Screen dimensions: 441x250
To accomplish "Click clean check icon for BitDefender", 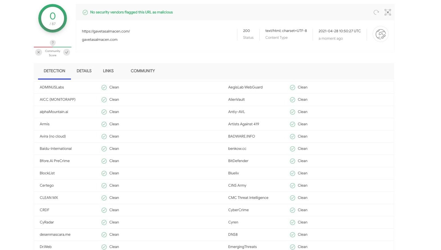I will (x=293, y=161).
